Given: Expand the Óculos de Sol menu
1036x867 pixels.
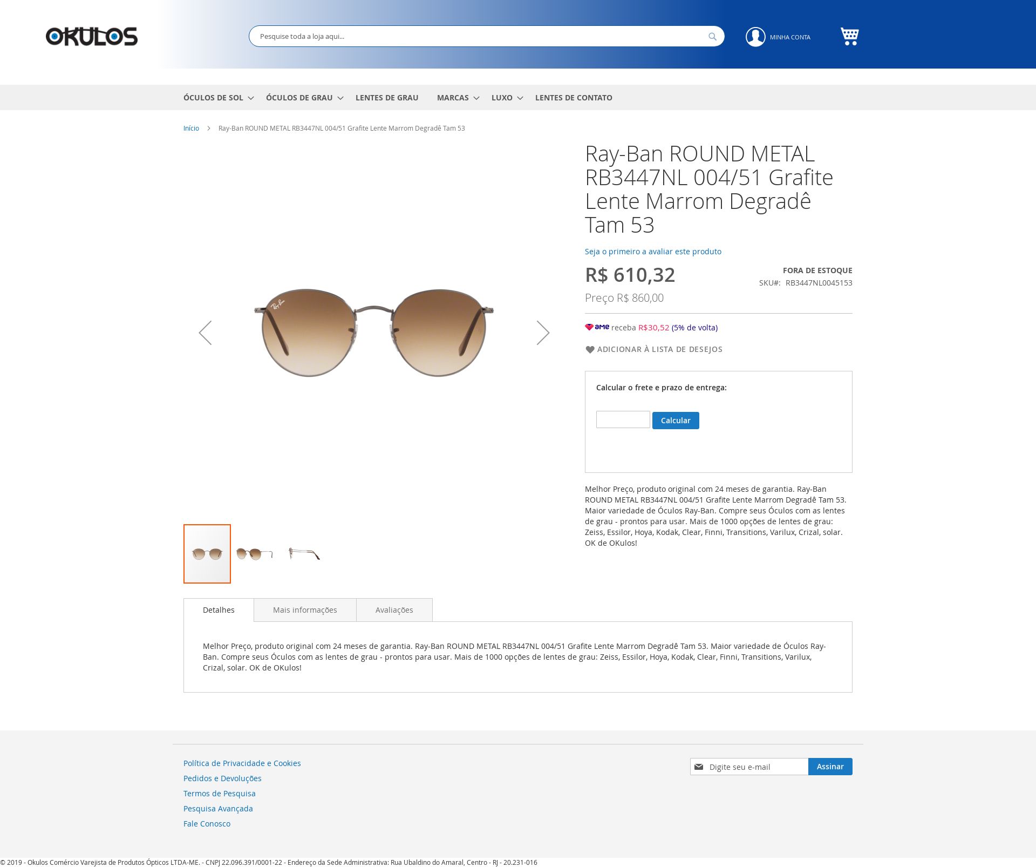Looking at the screenshot, I should pyautogui.click(x=219, y=98).
